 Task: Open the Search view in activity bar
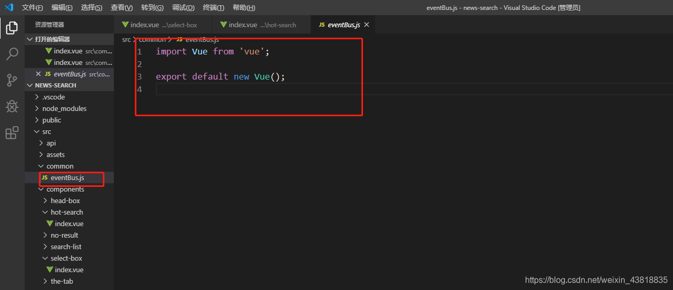click(x=12, y=53)
